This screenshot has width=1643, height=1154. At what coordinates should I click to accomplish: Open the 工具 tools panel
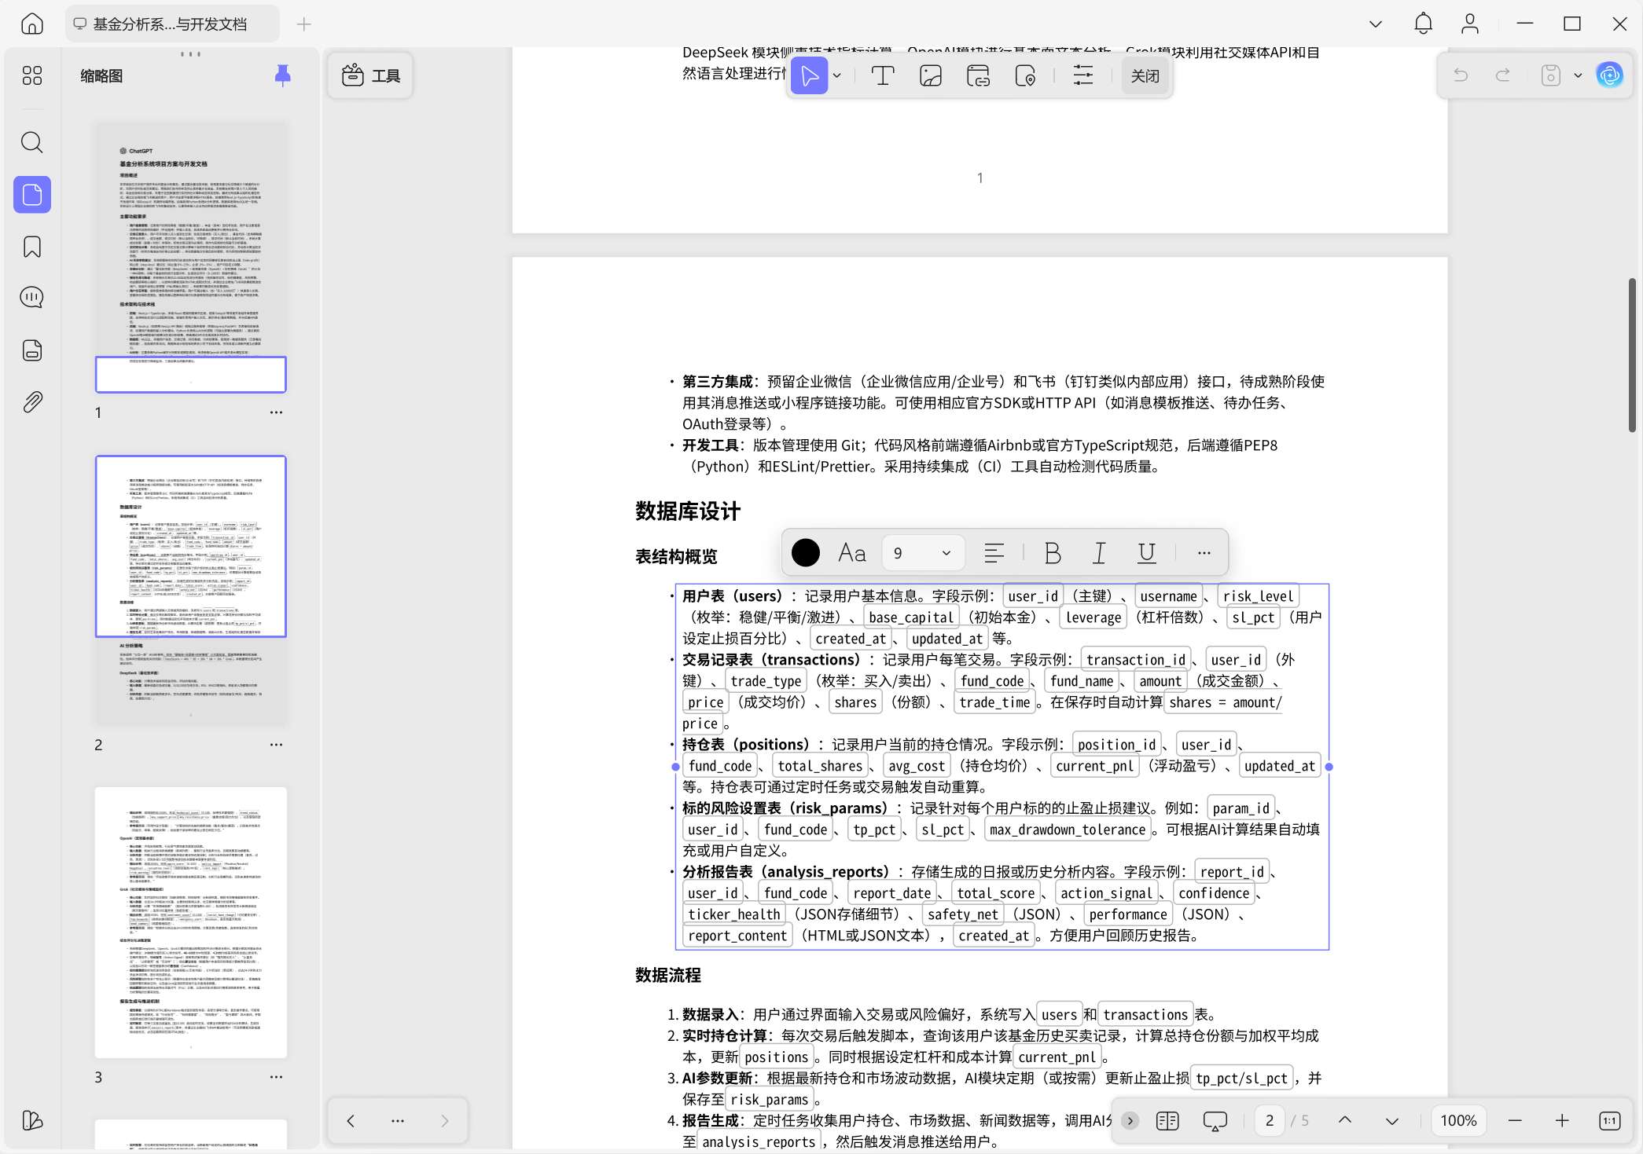369,75
